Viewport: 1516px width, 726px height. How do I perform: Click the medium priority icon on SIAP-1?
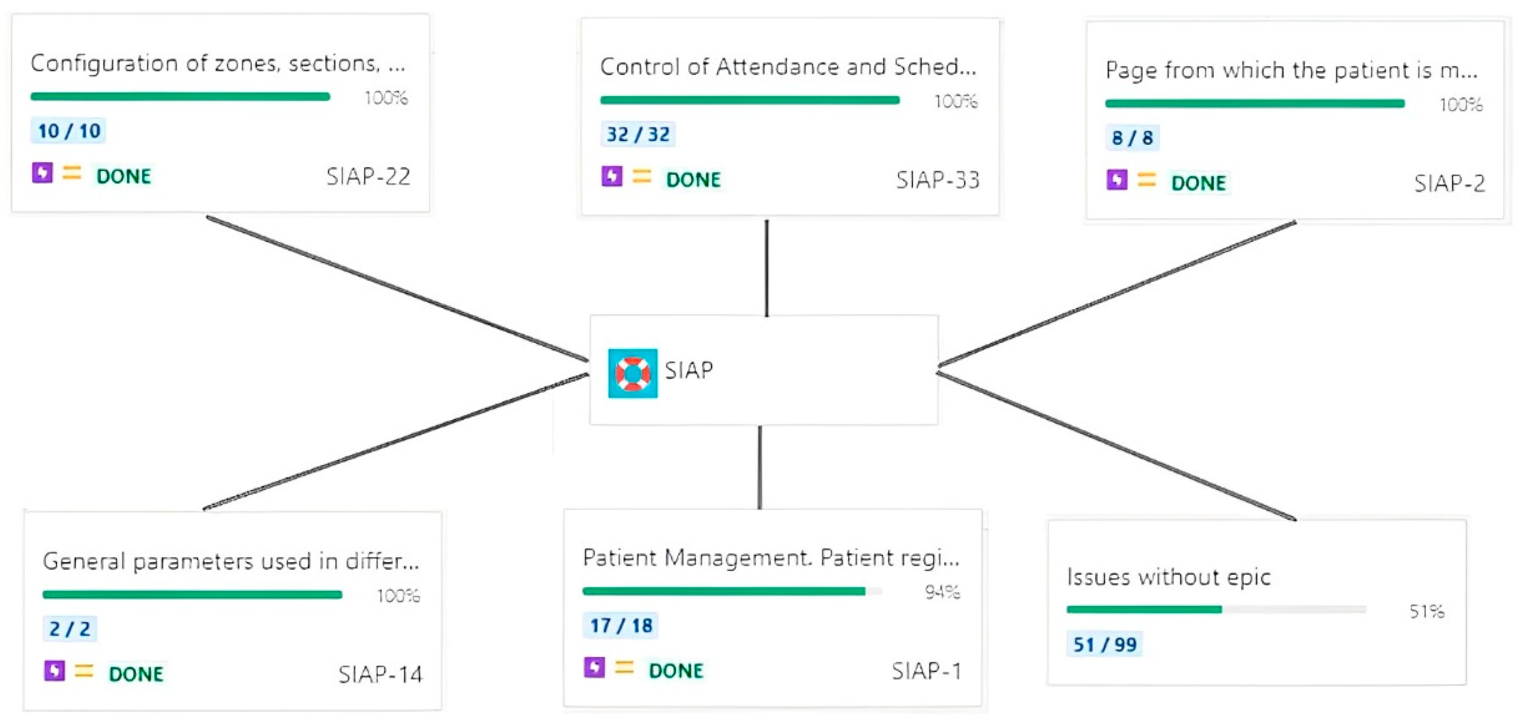click(x=624, y=668)
